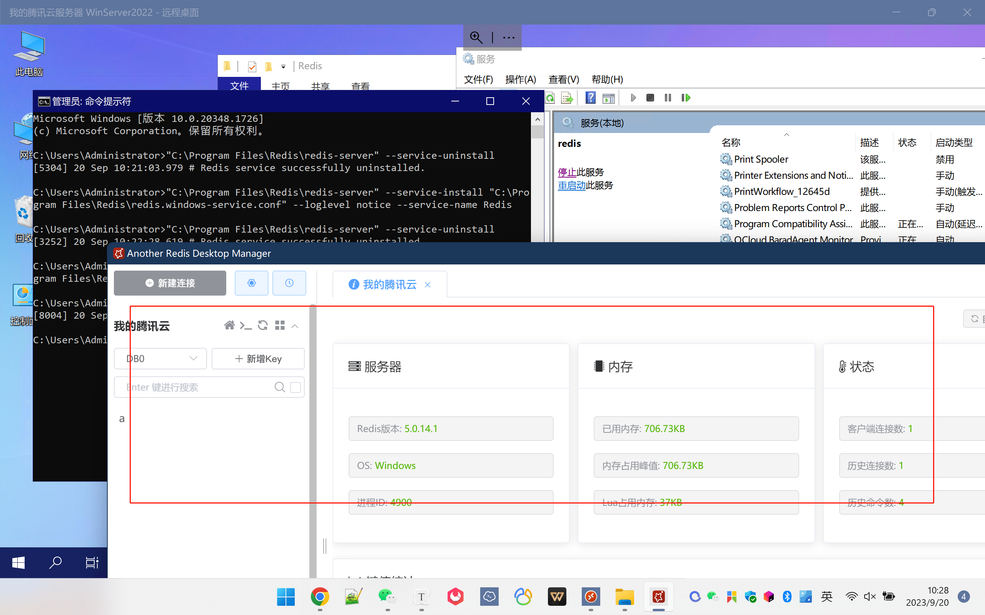Click the 新增Key button

(x=258, y=359)
